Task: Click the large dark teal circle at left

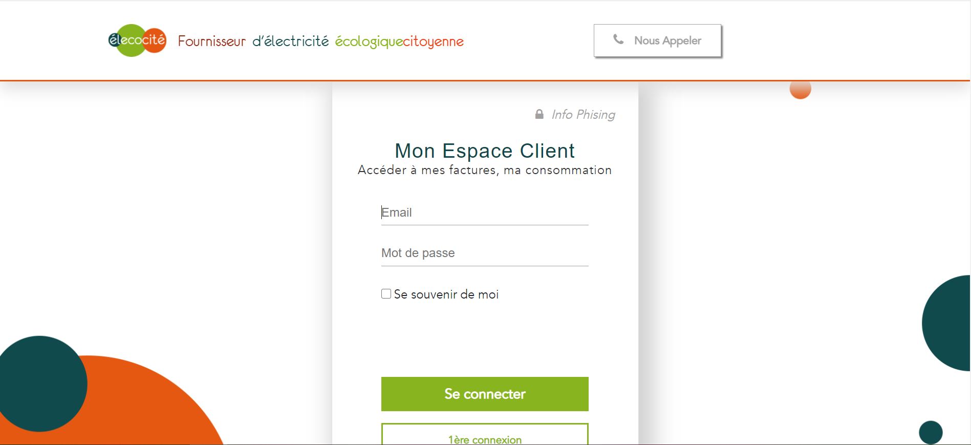Action: tap(40, 384)
